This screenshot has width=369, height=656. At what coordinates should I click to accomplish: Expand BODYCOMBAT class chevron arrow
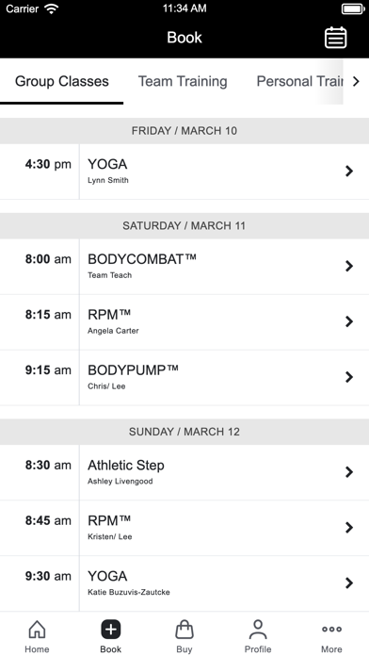pos(349,266)
